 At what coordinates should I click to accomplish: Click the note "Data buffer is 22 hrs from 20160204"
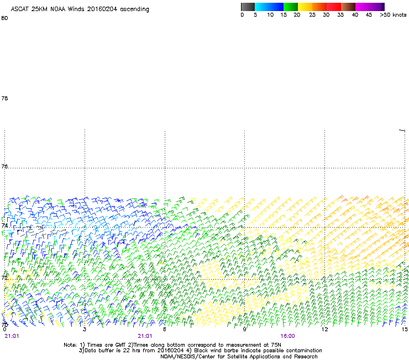point(134,351)
